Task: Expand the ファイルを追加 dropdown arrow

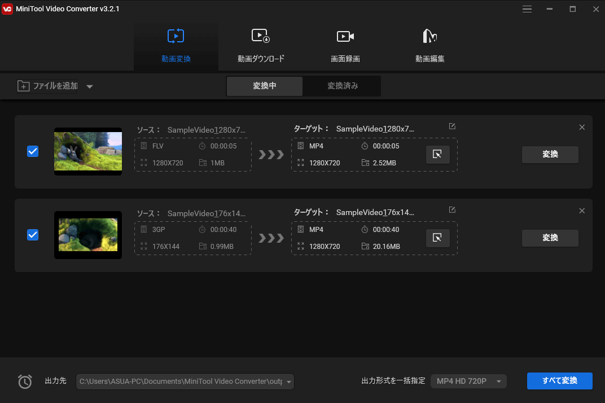Action: click(90, 86)
